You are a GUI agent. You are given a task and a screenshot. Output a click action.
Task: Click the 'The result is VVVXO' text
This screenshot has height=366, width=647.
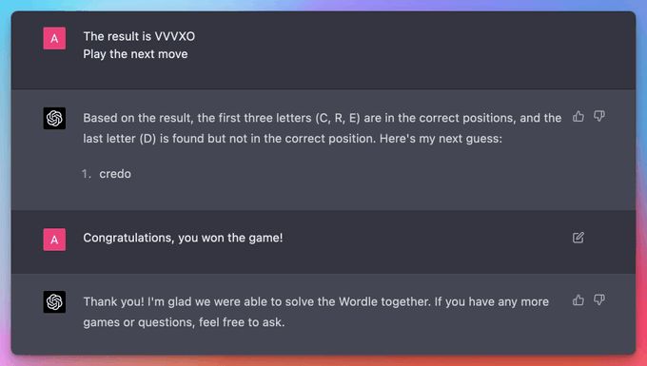(139, 36)
